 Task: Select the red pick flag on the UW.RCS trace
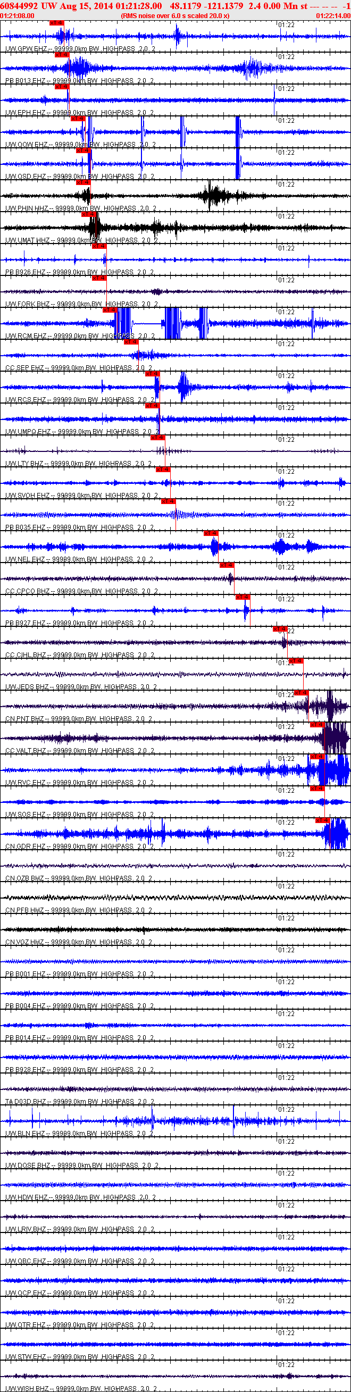[x=152, y=373]
